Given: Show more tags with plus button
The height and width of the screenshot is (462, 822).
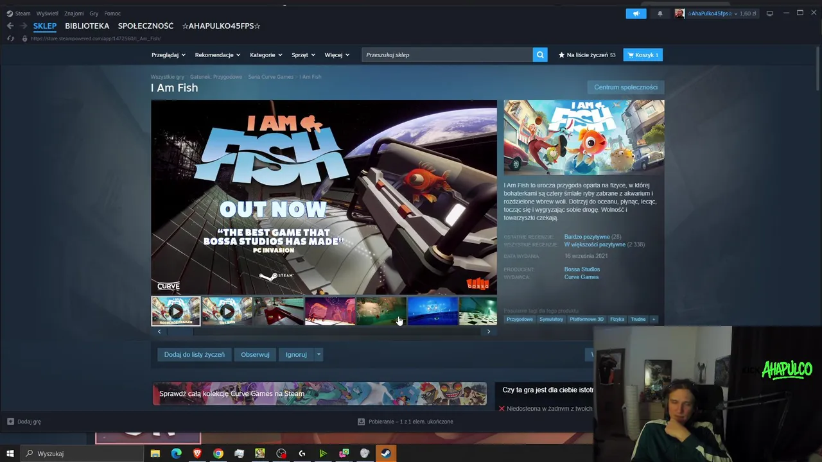Looking at the screenshot, I should click(x=654, y=319).
